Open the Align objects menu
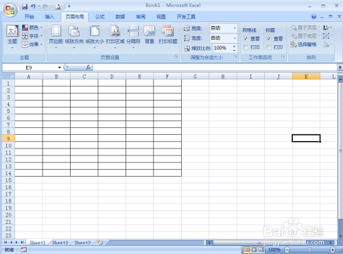Image resolution: width=343 pixels, height=254 pixels. (327, 27)
